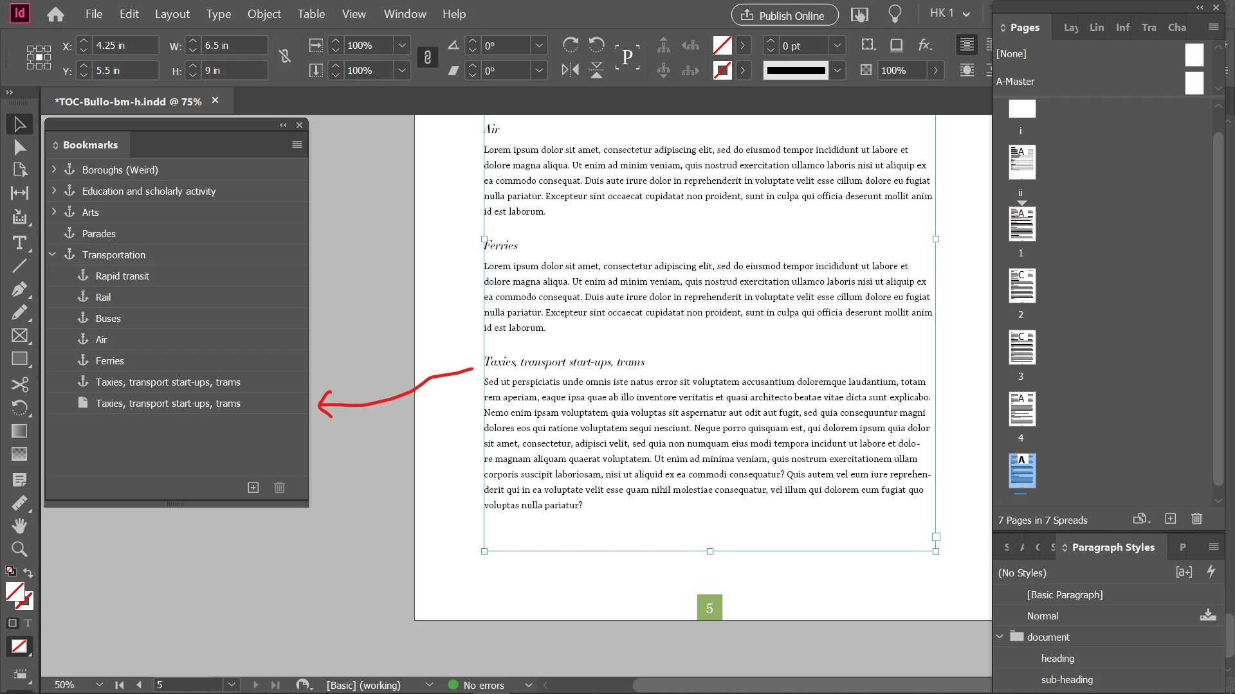Expand the Boroughs (Weird) bookmark
This screenshot has height=694, width=1235.
[54, 170]
